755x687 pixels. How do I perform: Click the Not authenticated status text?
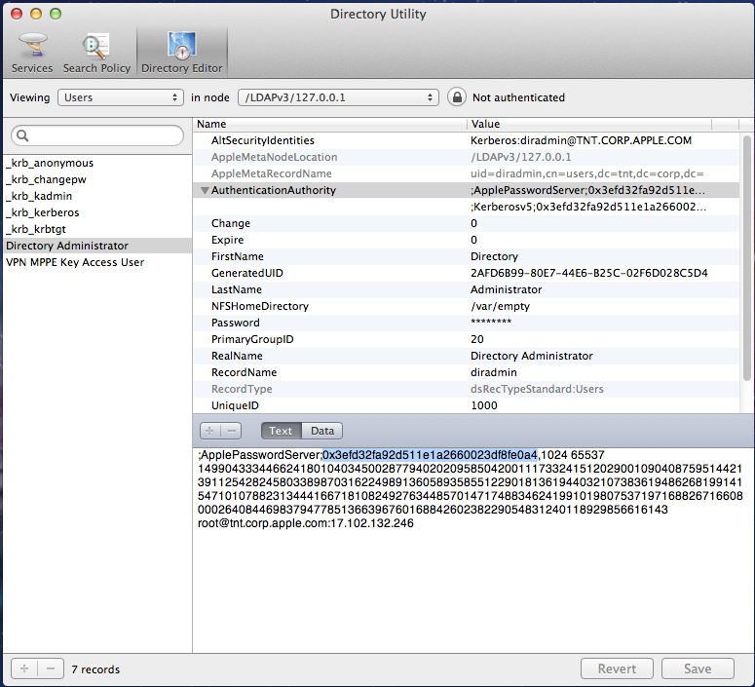tap(518, 97)
